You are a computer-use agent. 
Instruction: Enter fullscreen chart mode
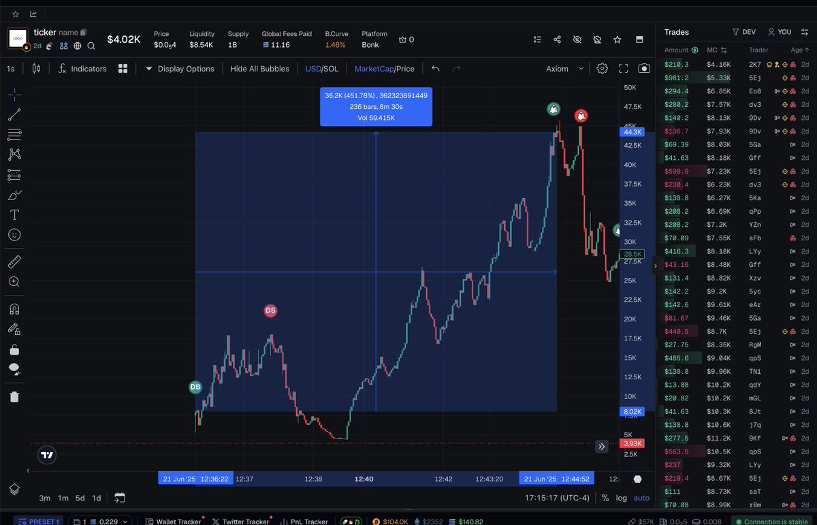[x=623, y=69]
